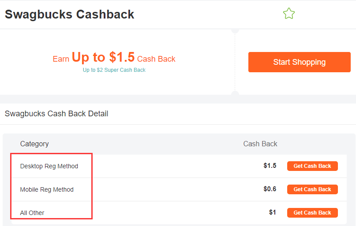Click the Category column header

tap(34, 144)
